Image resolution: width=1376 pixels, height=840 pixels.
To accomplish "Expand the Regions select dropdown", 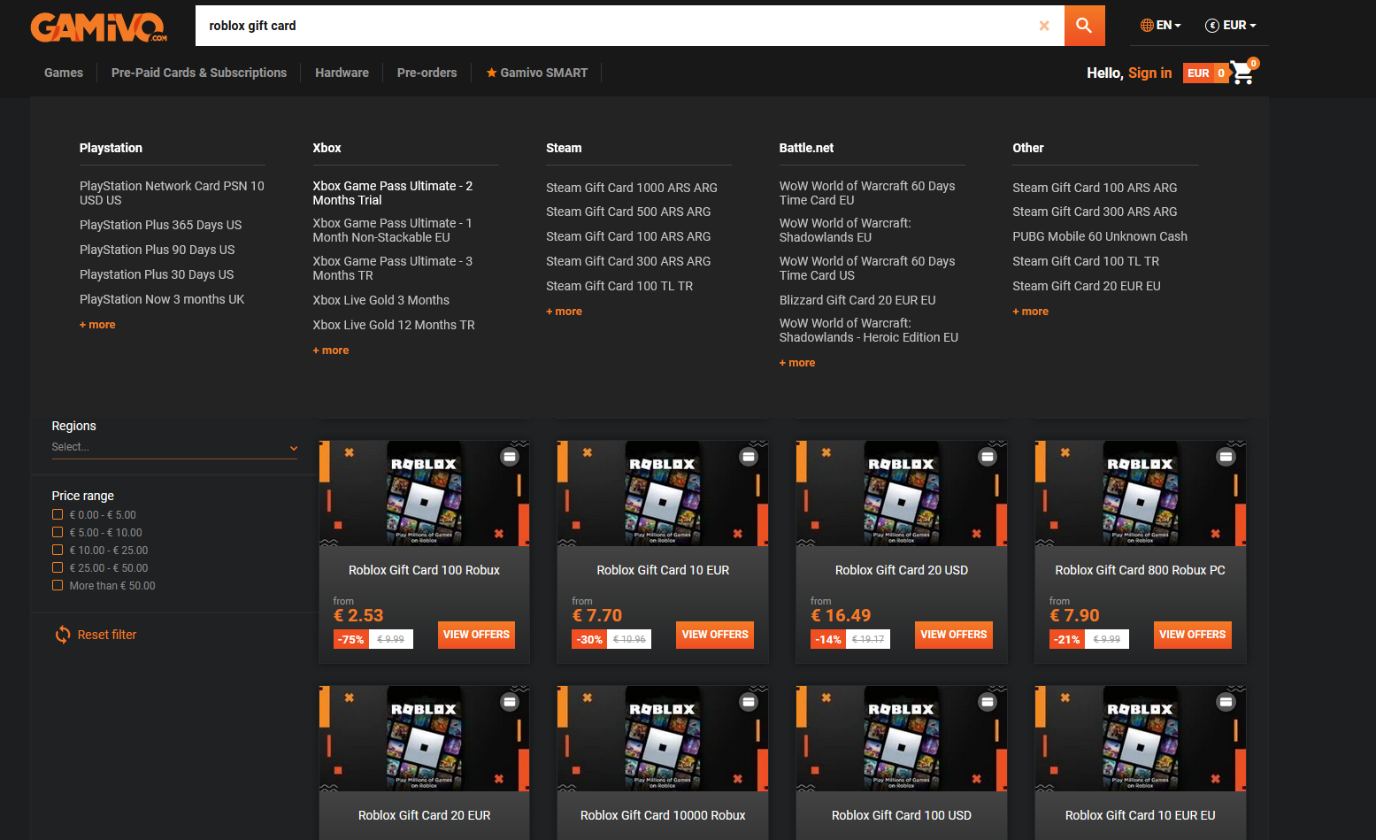I will pos(175,448).
